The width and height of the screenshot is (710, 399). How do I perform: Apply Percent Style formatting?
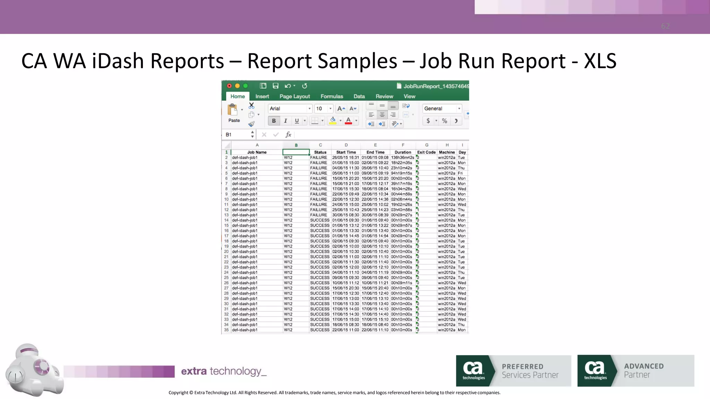[444, 121]
